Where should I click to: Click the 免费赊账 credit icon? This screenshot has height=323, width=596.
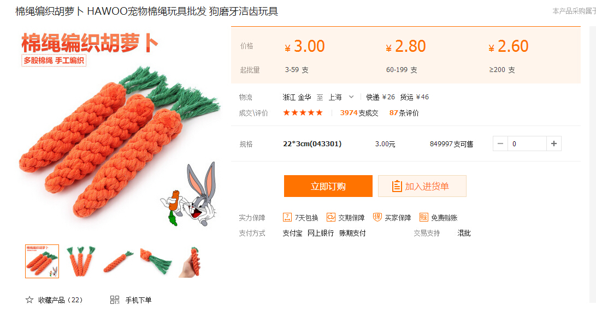423,217
